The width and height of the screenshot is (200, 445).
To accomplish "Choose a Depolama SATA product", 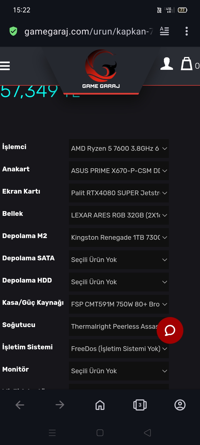I will point(119,260).
